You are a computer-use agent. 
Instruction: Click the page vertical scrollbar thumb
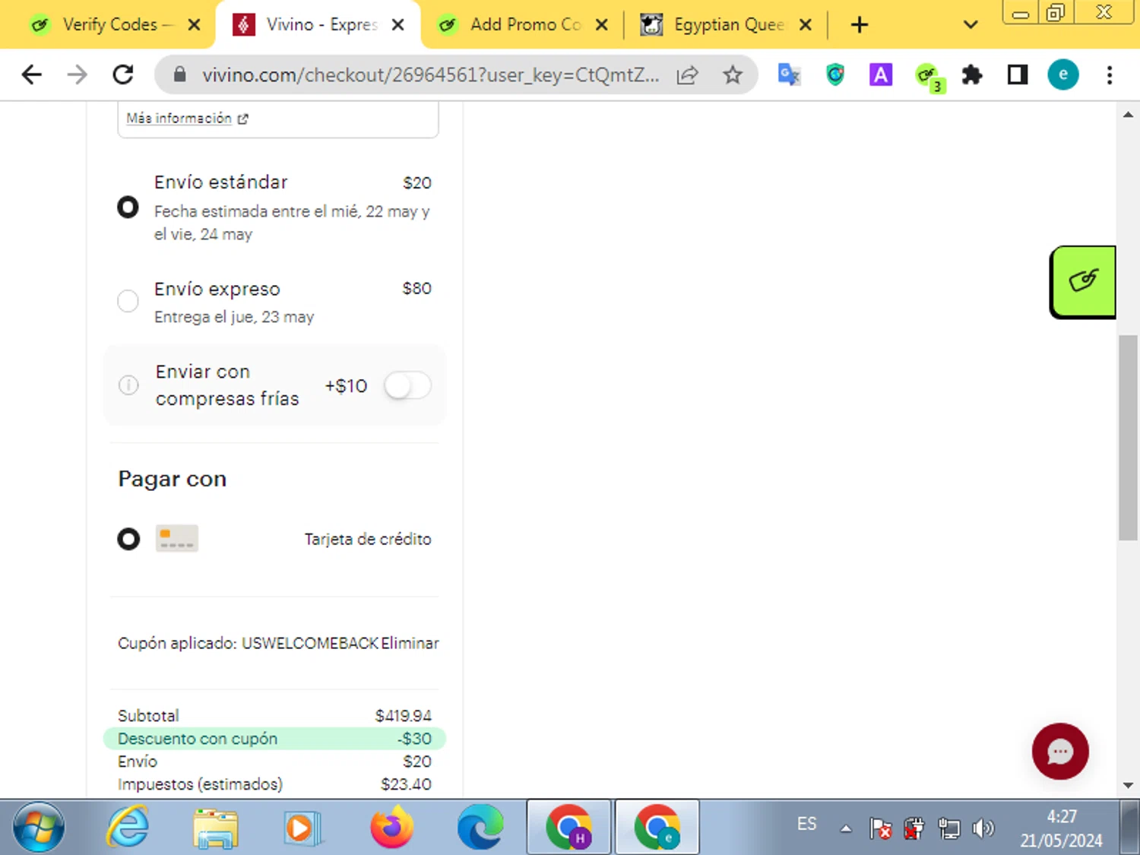click(x=1128, y=437)
